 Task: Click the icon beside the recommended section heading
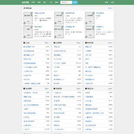(x=24, y=8)
